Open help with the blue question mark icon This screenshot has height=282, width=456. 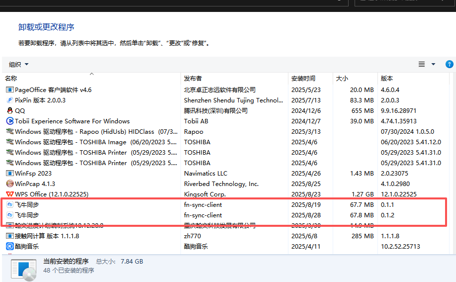450,64
